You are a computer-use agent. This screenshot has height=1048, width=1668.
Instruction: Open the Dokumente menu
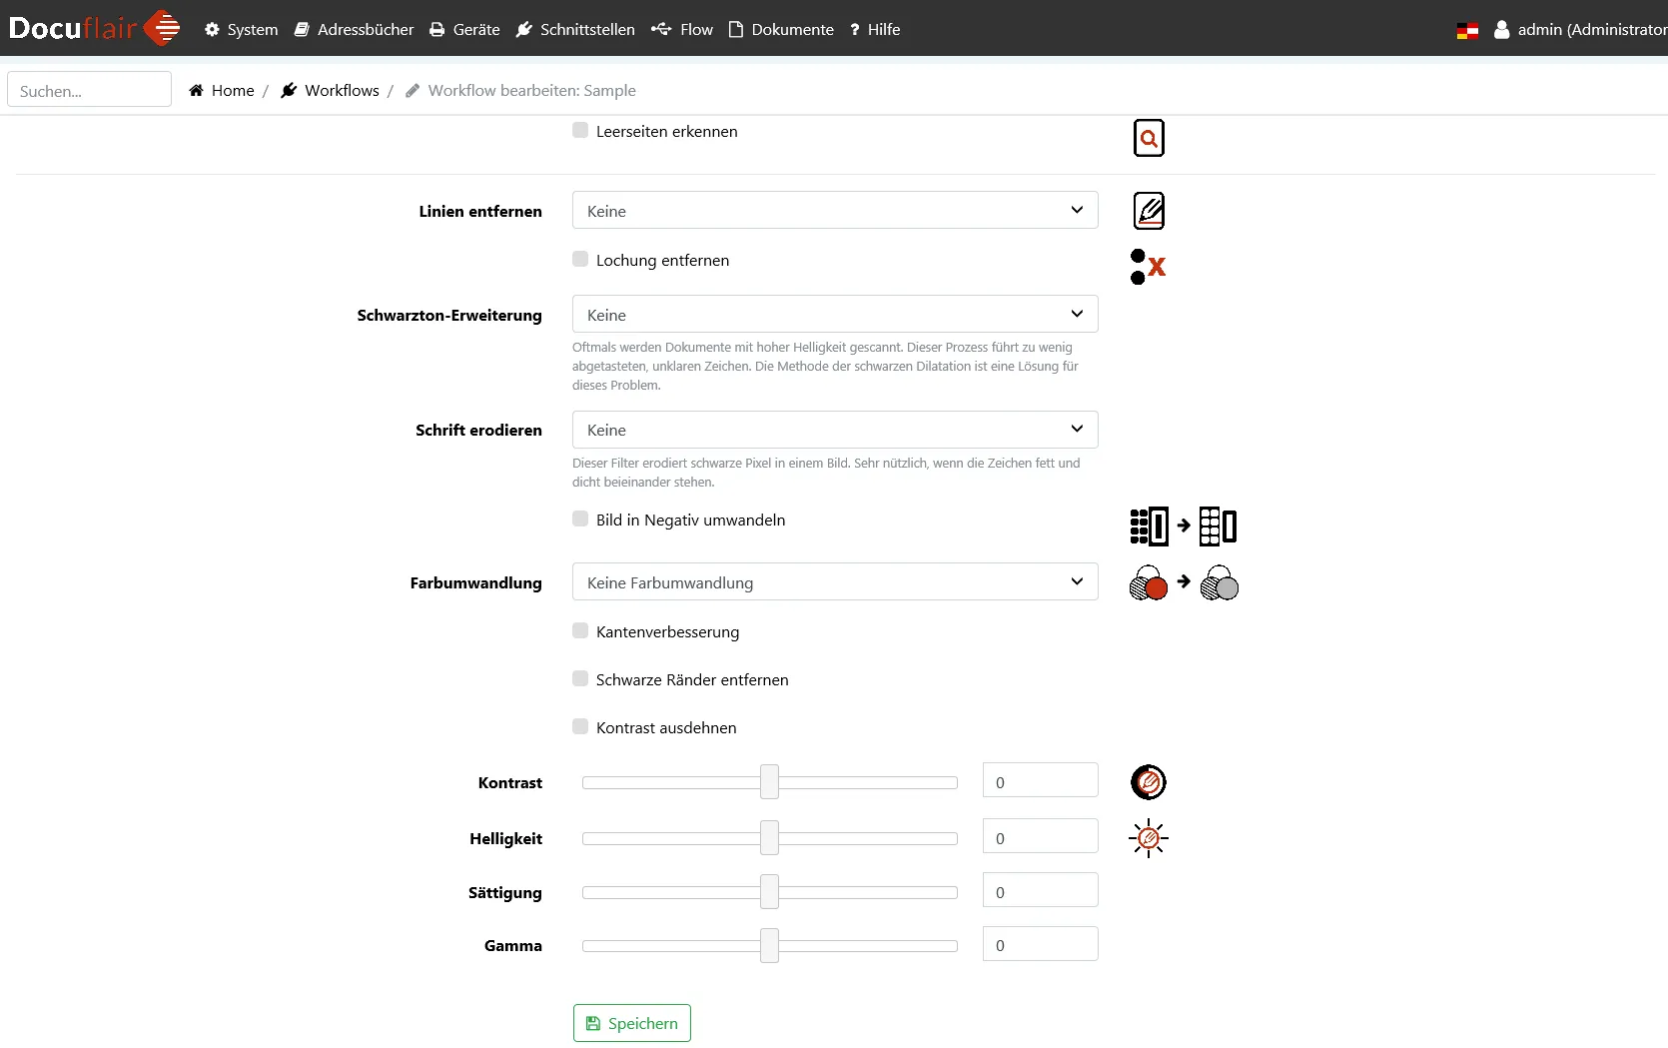coord(781,30)
